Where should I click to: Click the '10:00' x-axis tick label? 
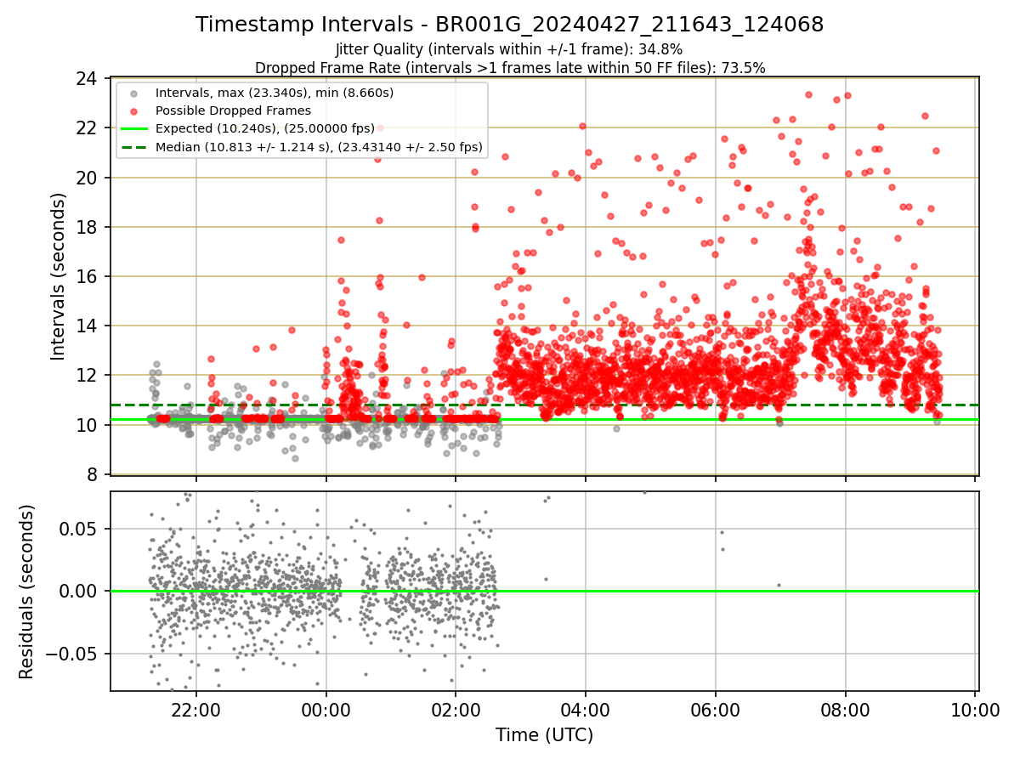(x=975, y=710)
